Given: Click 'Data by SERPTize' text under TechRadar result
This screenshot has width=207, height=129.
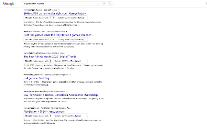Looking at the screenshot, I should (65, 39).
